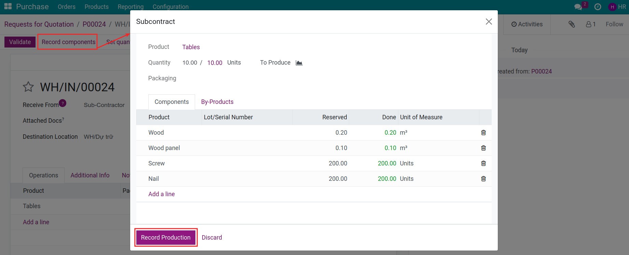Mark WH/IN/00024 as favorite star
Image resolution: width=629 pixels, height=255 pixels.
point(28,87)
